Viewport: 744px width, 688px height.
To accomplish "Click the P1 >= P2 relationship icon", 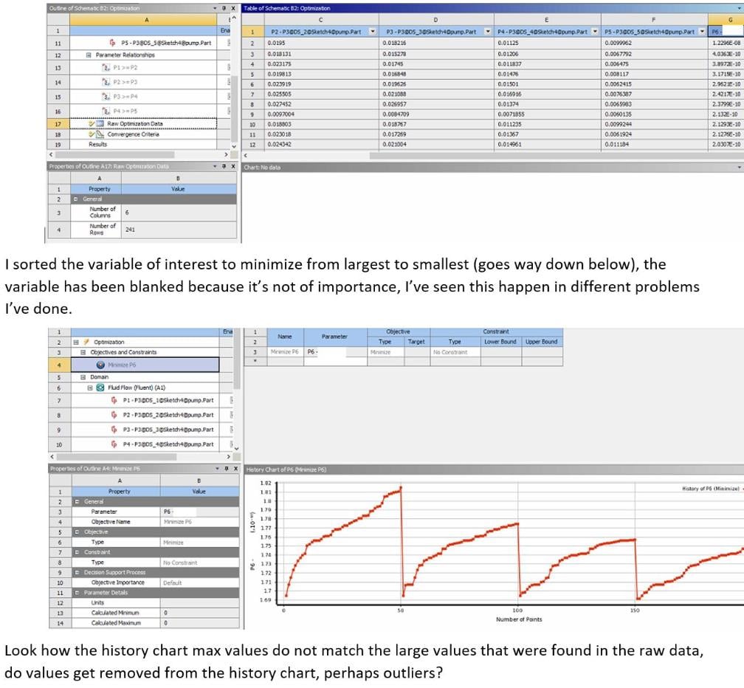I will 106,68.
